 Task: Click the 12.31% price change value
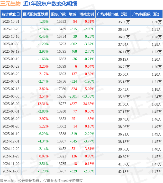point(43,104)
